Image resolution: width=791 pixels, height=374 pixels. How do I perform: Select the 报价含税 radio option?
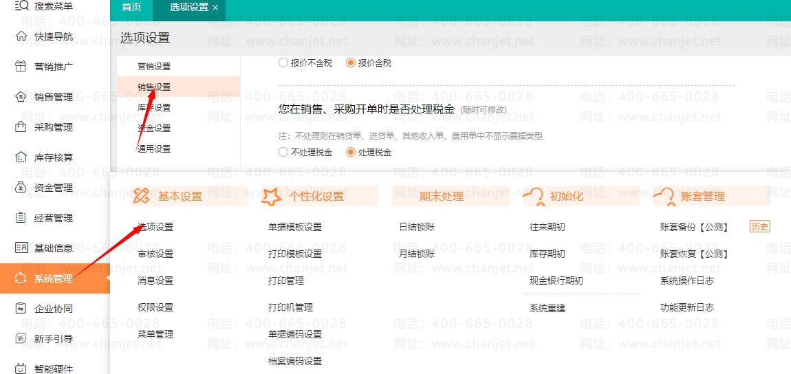coord(351,63)
